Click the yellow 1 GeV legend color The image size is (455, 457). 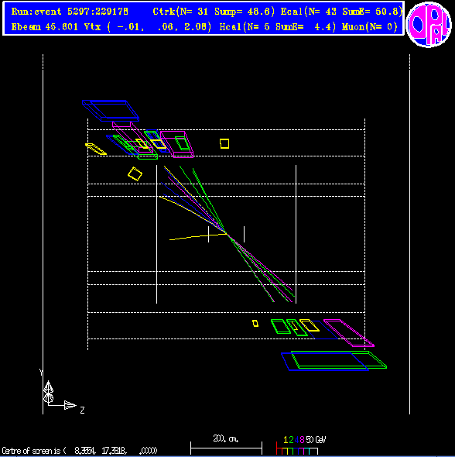[x=286, y=439]
